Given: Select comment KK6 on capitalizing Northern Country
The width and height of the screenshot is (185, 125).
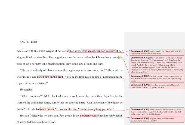Looking at the screenshot, I should click(x=157, y=120).
